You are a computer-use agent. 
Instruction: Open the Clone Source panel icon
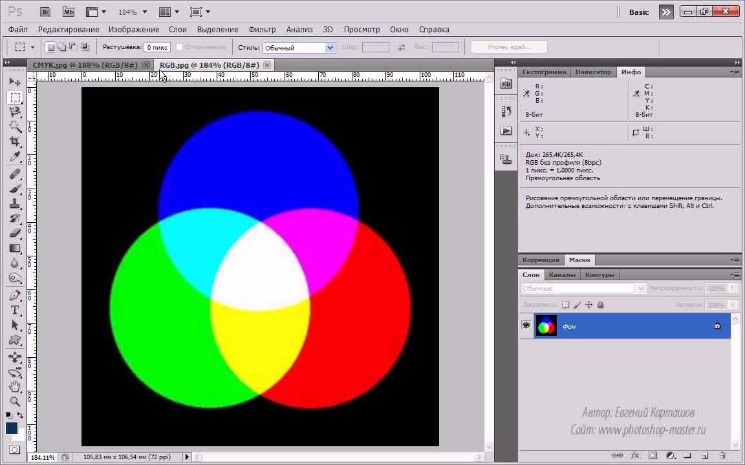pos(506,159)
